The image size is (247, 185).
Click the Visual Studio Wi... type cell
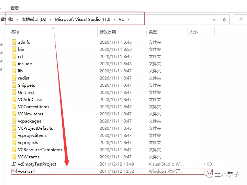coord(166,164)
